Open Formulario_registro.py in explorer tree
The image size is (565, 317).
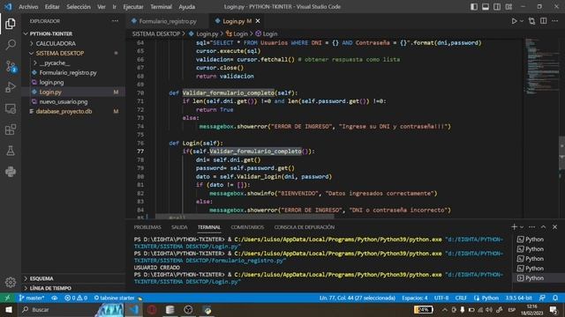click(x=73, y=72)
